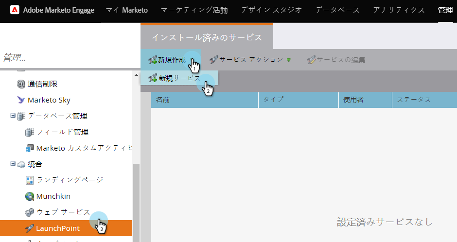Screen dimensions: 457x242
Task: Open ランディングページ tree item
Action: tap(70, 180)
